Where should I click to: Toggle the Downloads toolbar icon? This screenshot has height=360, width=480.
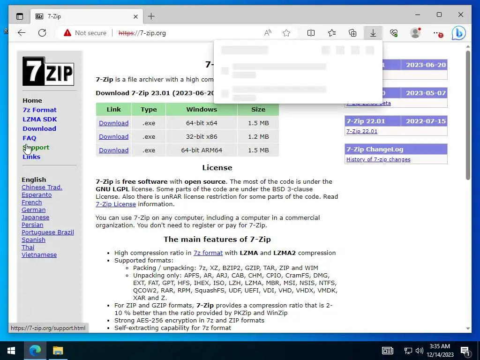[x=373, y=33]
